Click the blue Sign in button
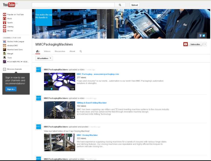Image resolution: width=211 pixels, height=161 pixels. coord(11,89)
